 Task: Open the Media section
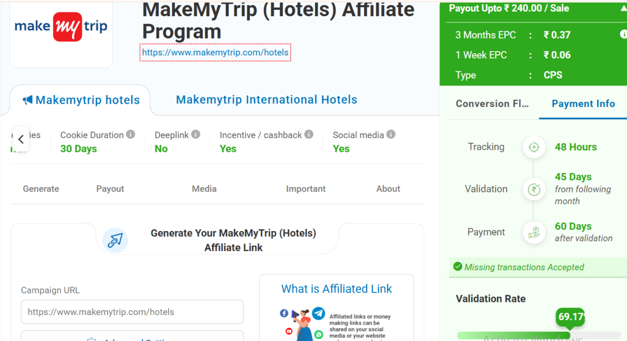tap(204, 189)
